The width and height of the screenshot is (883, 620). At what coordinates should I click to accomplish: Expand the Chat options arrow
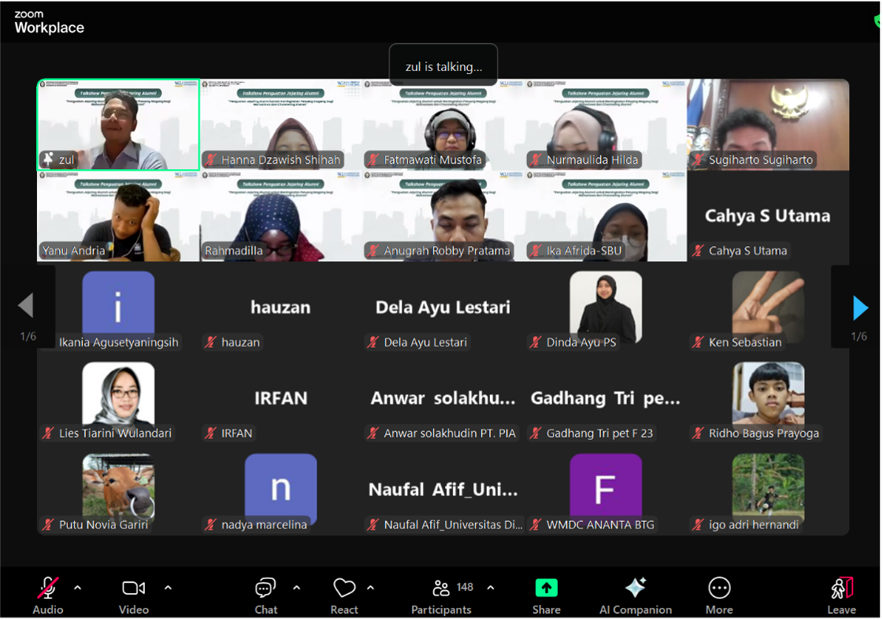pos(296,588)
